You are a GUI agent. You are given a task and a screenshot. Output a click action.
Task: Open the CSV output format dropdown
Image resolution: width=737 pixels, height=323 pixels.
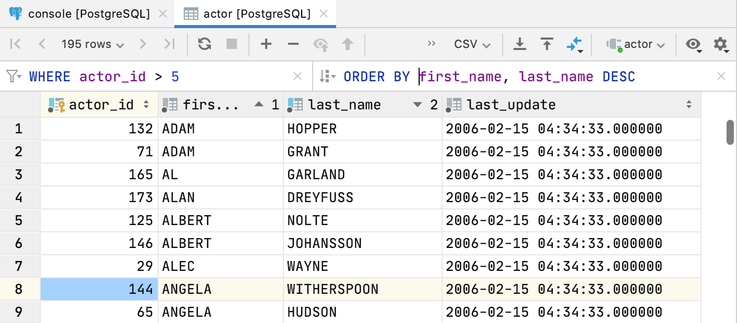click(x=470, y=44)
